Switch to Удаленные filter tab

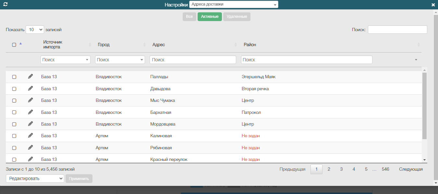click(237, 17)
